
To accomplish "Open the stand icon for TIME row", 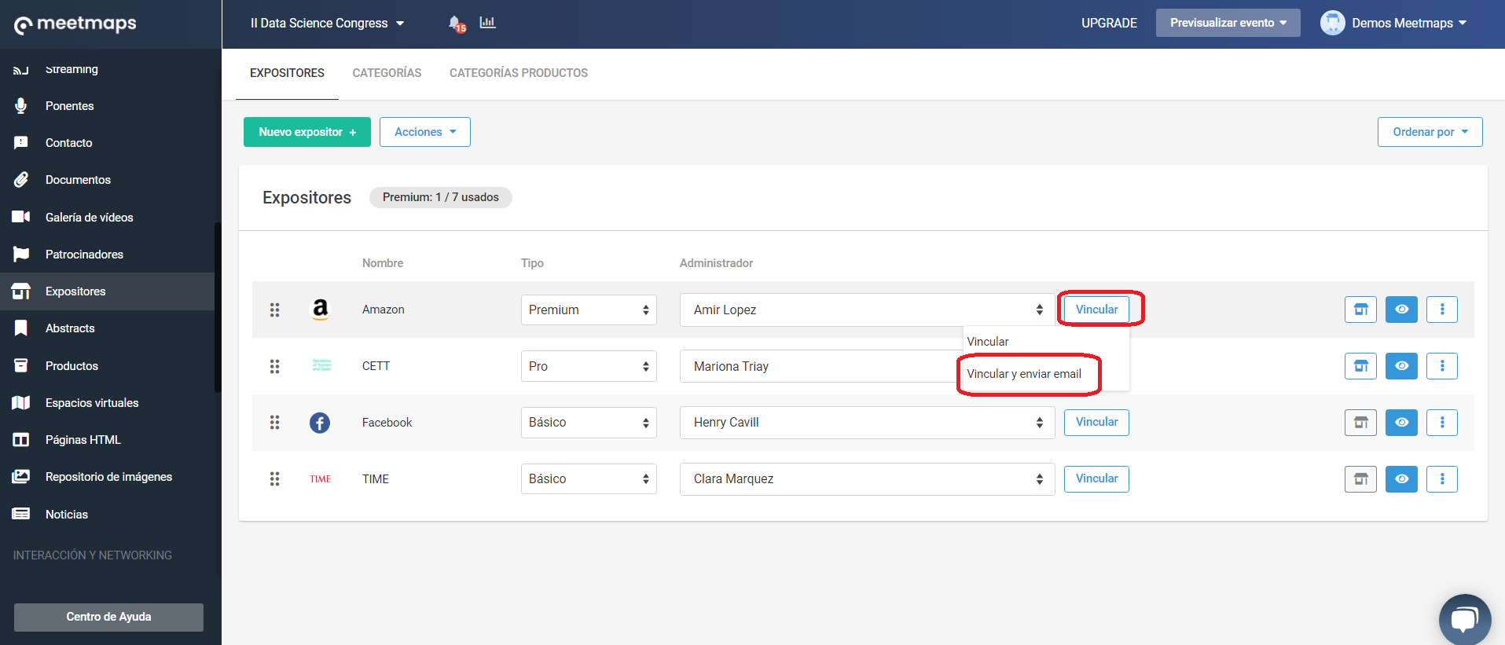I will (x=1360, y=479).
